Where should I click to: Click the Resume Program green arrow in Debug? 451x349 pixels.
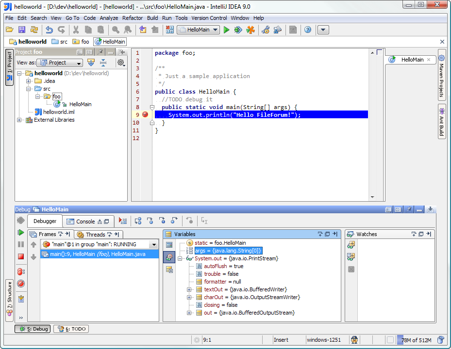pos(21,232)
